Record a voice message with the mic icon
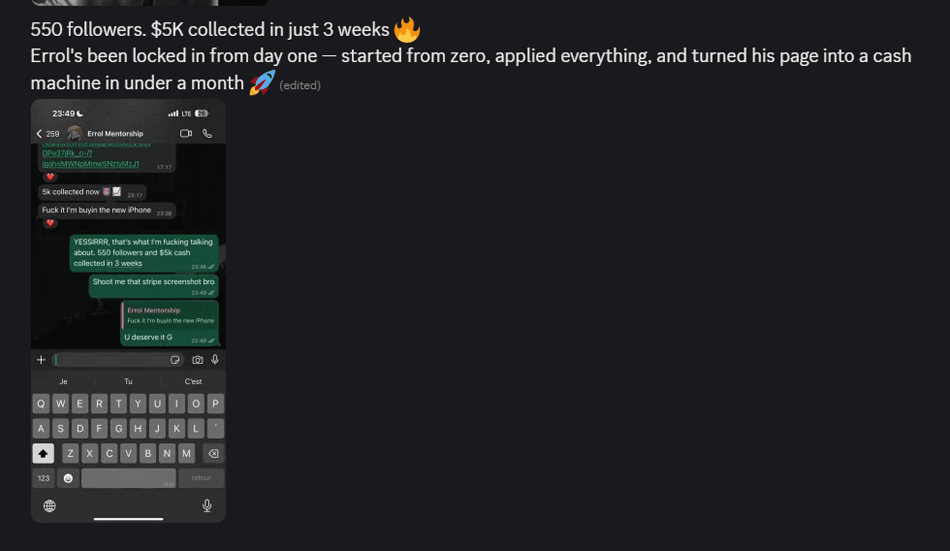Screen dimensions: 950x551 tap(216, 359)
